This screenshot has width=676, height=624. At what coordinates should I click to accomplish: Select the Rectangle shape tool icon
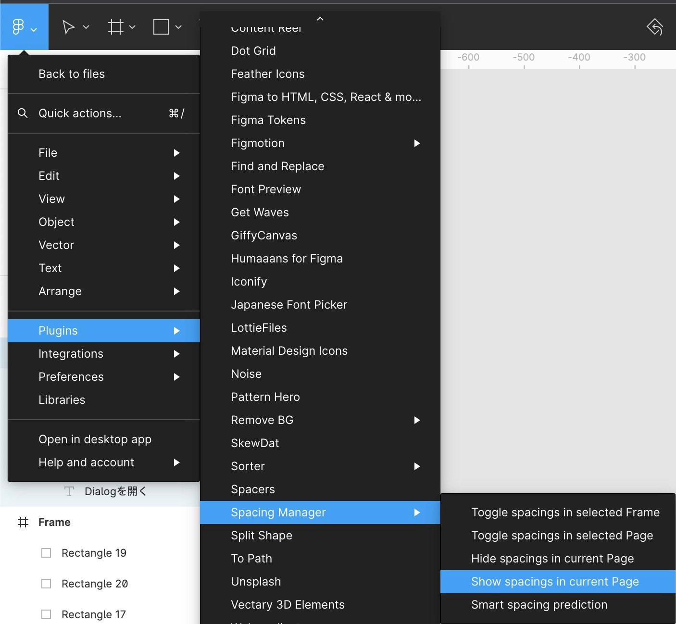[x=161, y=27]
